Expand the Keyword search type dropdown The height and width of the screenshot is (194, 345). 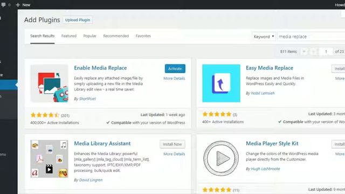tap(264, 37)
